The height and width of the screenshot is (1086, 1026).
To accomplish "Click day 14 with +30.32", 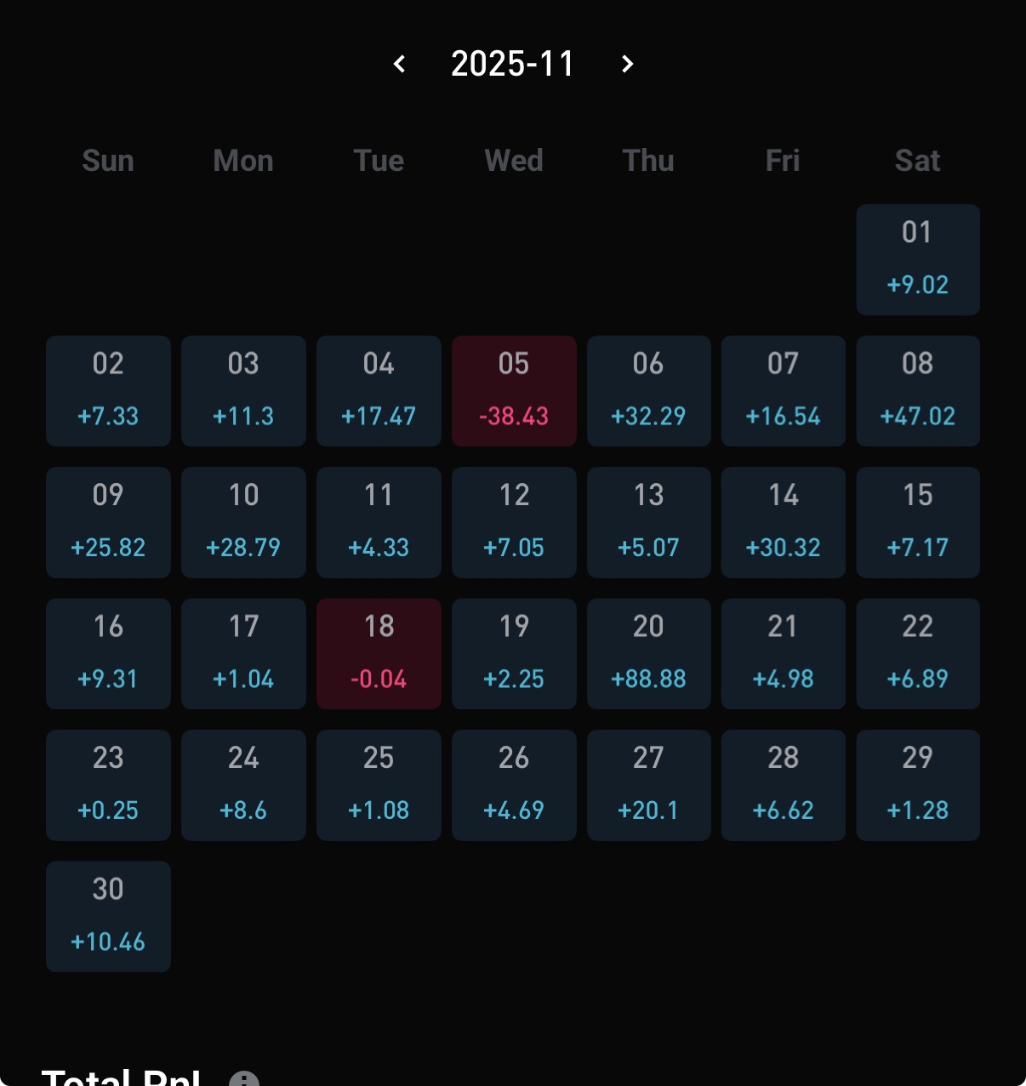I will (x=783, y=522).
